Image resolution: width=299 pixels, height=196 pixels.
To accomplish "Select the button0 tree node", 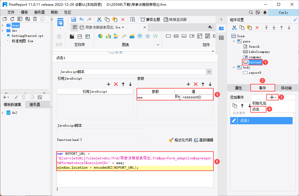I will point(255,62).
